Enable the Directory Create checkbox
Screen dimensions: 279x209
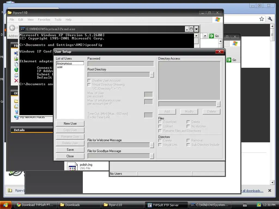(x=160, y=140)
